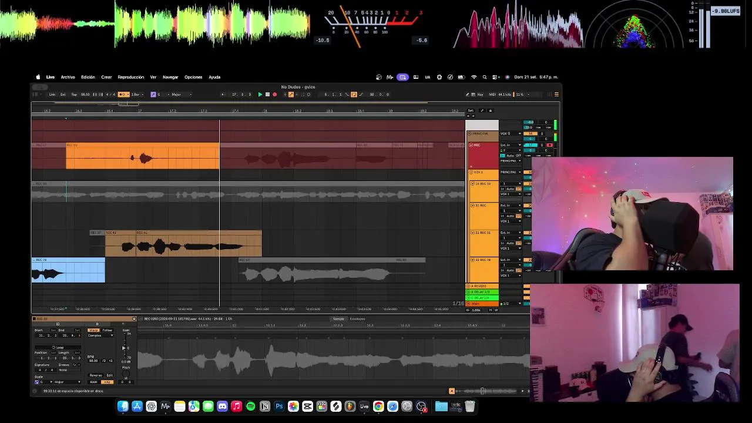Open the Navegar menu

pos(170,77)
